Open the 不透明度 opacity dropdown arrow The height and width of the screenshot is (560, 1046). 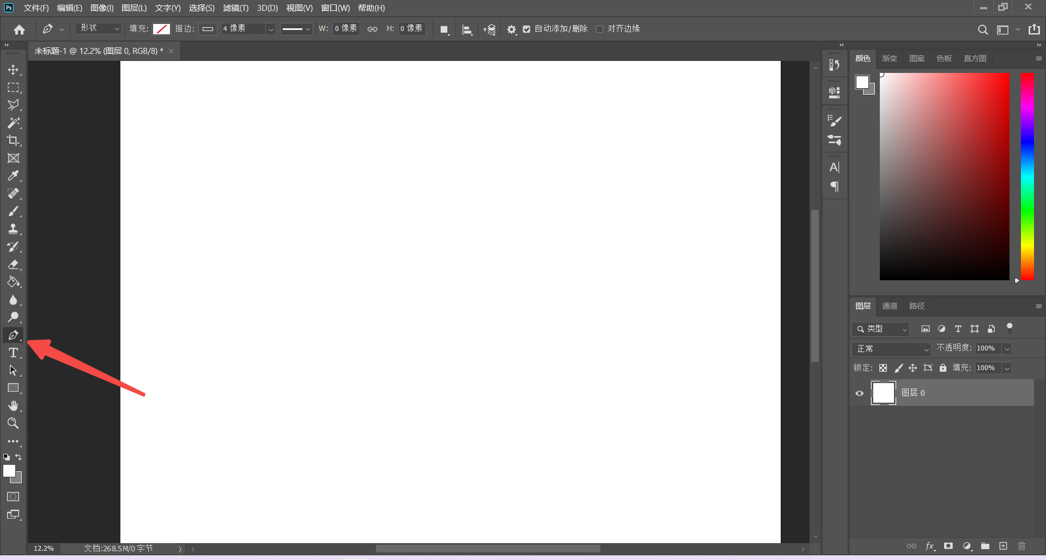[x=1007, y=348]
